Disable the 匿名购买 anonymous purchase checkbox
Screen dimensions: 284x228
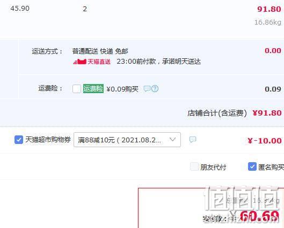point(252,166)
